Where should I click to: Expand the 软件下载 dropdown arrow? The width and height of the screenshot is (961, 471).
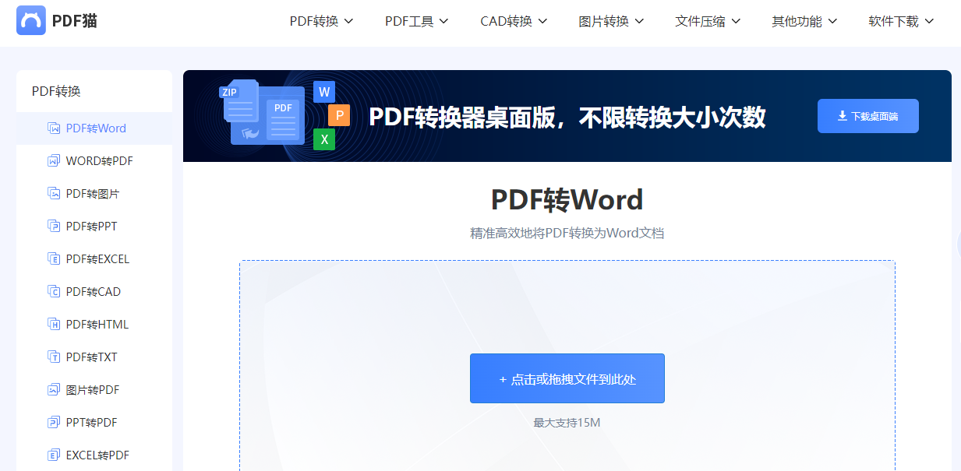tap(929, 22)
